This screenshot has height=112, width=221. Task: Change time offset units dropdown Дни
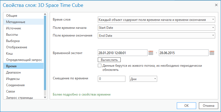tap(143, 79)
